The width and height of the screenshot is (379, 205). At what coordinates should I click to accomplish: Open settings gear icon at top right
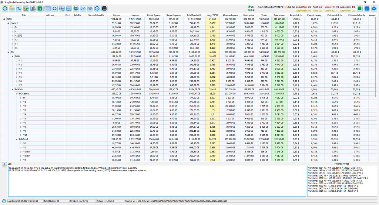click(374, 8)
